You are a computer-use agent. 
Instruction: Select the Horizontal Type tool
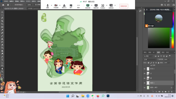[2, 60]
